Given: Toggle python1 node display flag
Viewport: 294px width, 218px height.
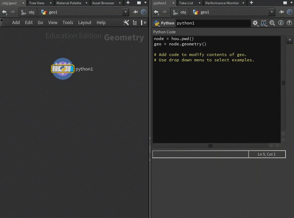Looking at the screenshot, I should (72, 69).
